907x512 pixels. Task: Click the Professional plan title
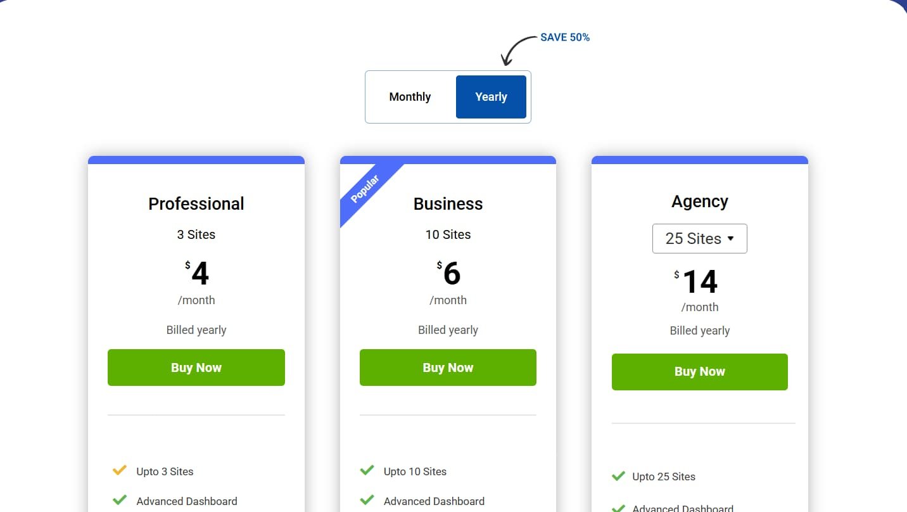pos(196,203)
